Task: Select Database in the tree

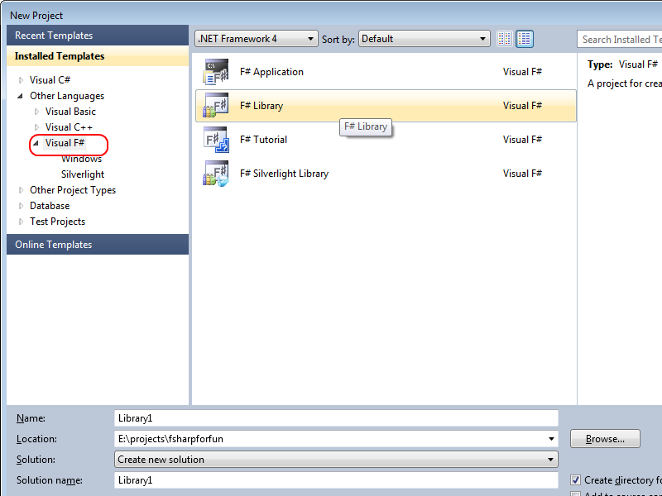Action: coord(50,206)
